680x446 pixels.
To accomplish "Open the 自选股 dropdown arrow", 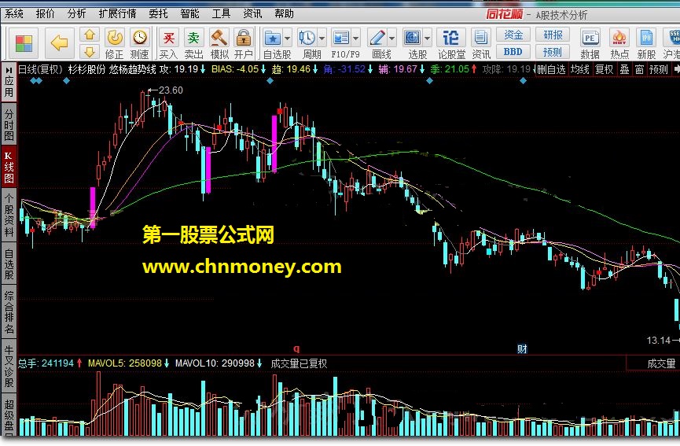I will click(288, 39).
